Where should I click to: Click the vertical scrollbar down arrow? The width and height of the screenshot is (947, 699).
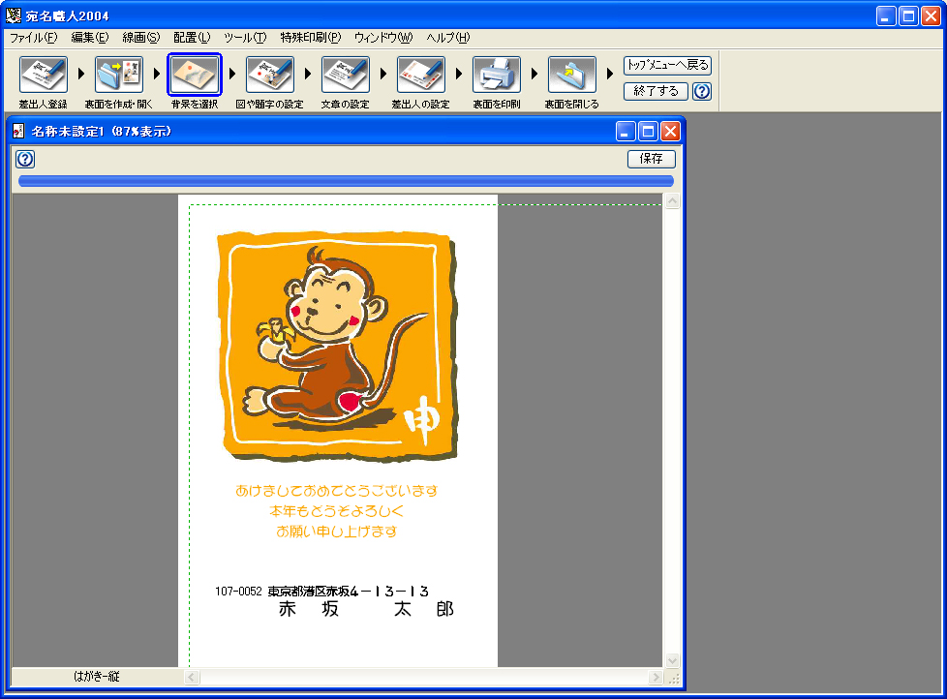(x=672, y=660)
